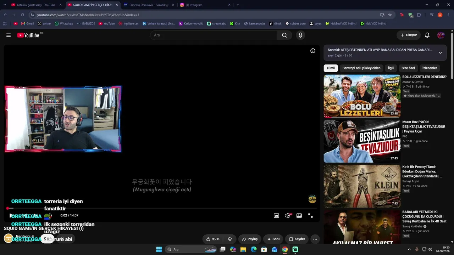Click the branding watermark channel logo on the video
The width and height of the screenshot is (454, 255).
point(312,199)
